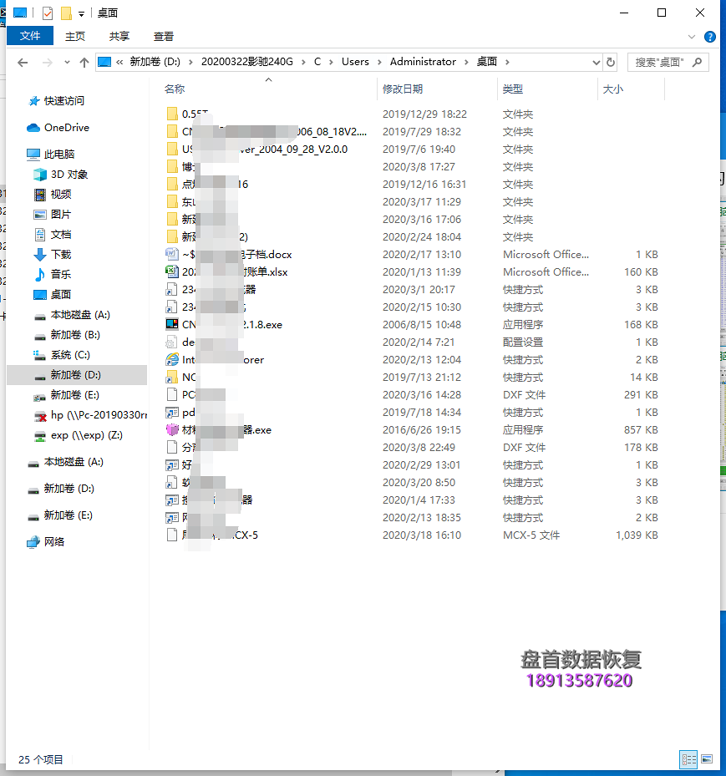Click the chevron after Administrator in breadcrumb
Image resolution: width=726 pixels, height=776 pixels.
click(466, 63)
